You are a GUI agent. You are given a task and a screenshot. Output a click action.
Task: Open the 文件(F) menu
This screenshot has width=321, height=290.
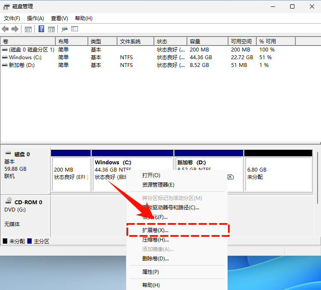(12, 18)
